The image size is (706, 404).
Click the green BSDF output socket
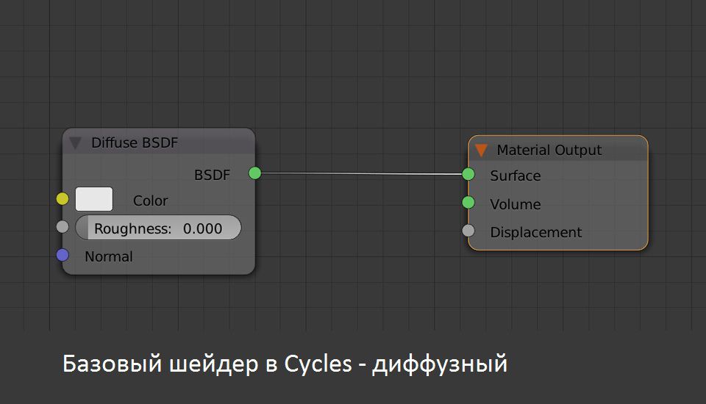click(x=255, y=173)
